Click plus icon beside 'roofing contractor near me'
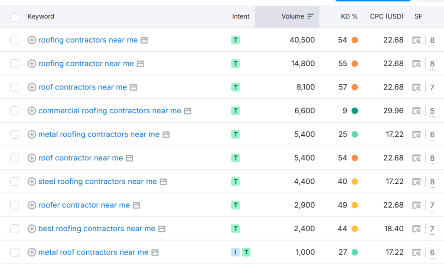 point(32,64)
